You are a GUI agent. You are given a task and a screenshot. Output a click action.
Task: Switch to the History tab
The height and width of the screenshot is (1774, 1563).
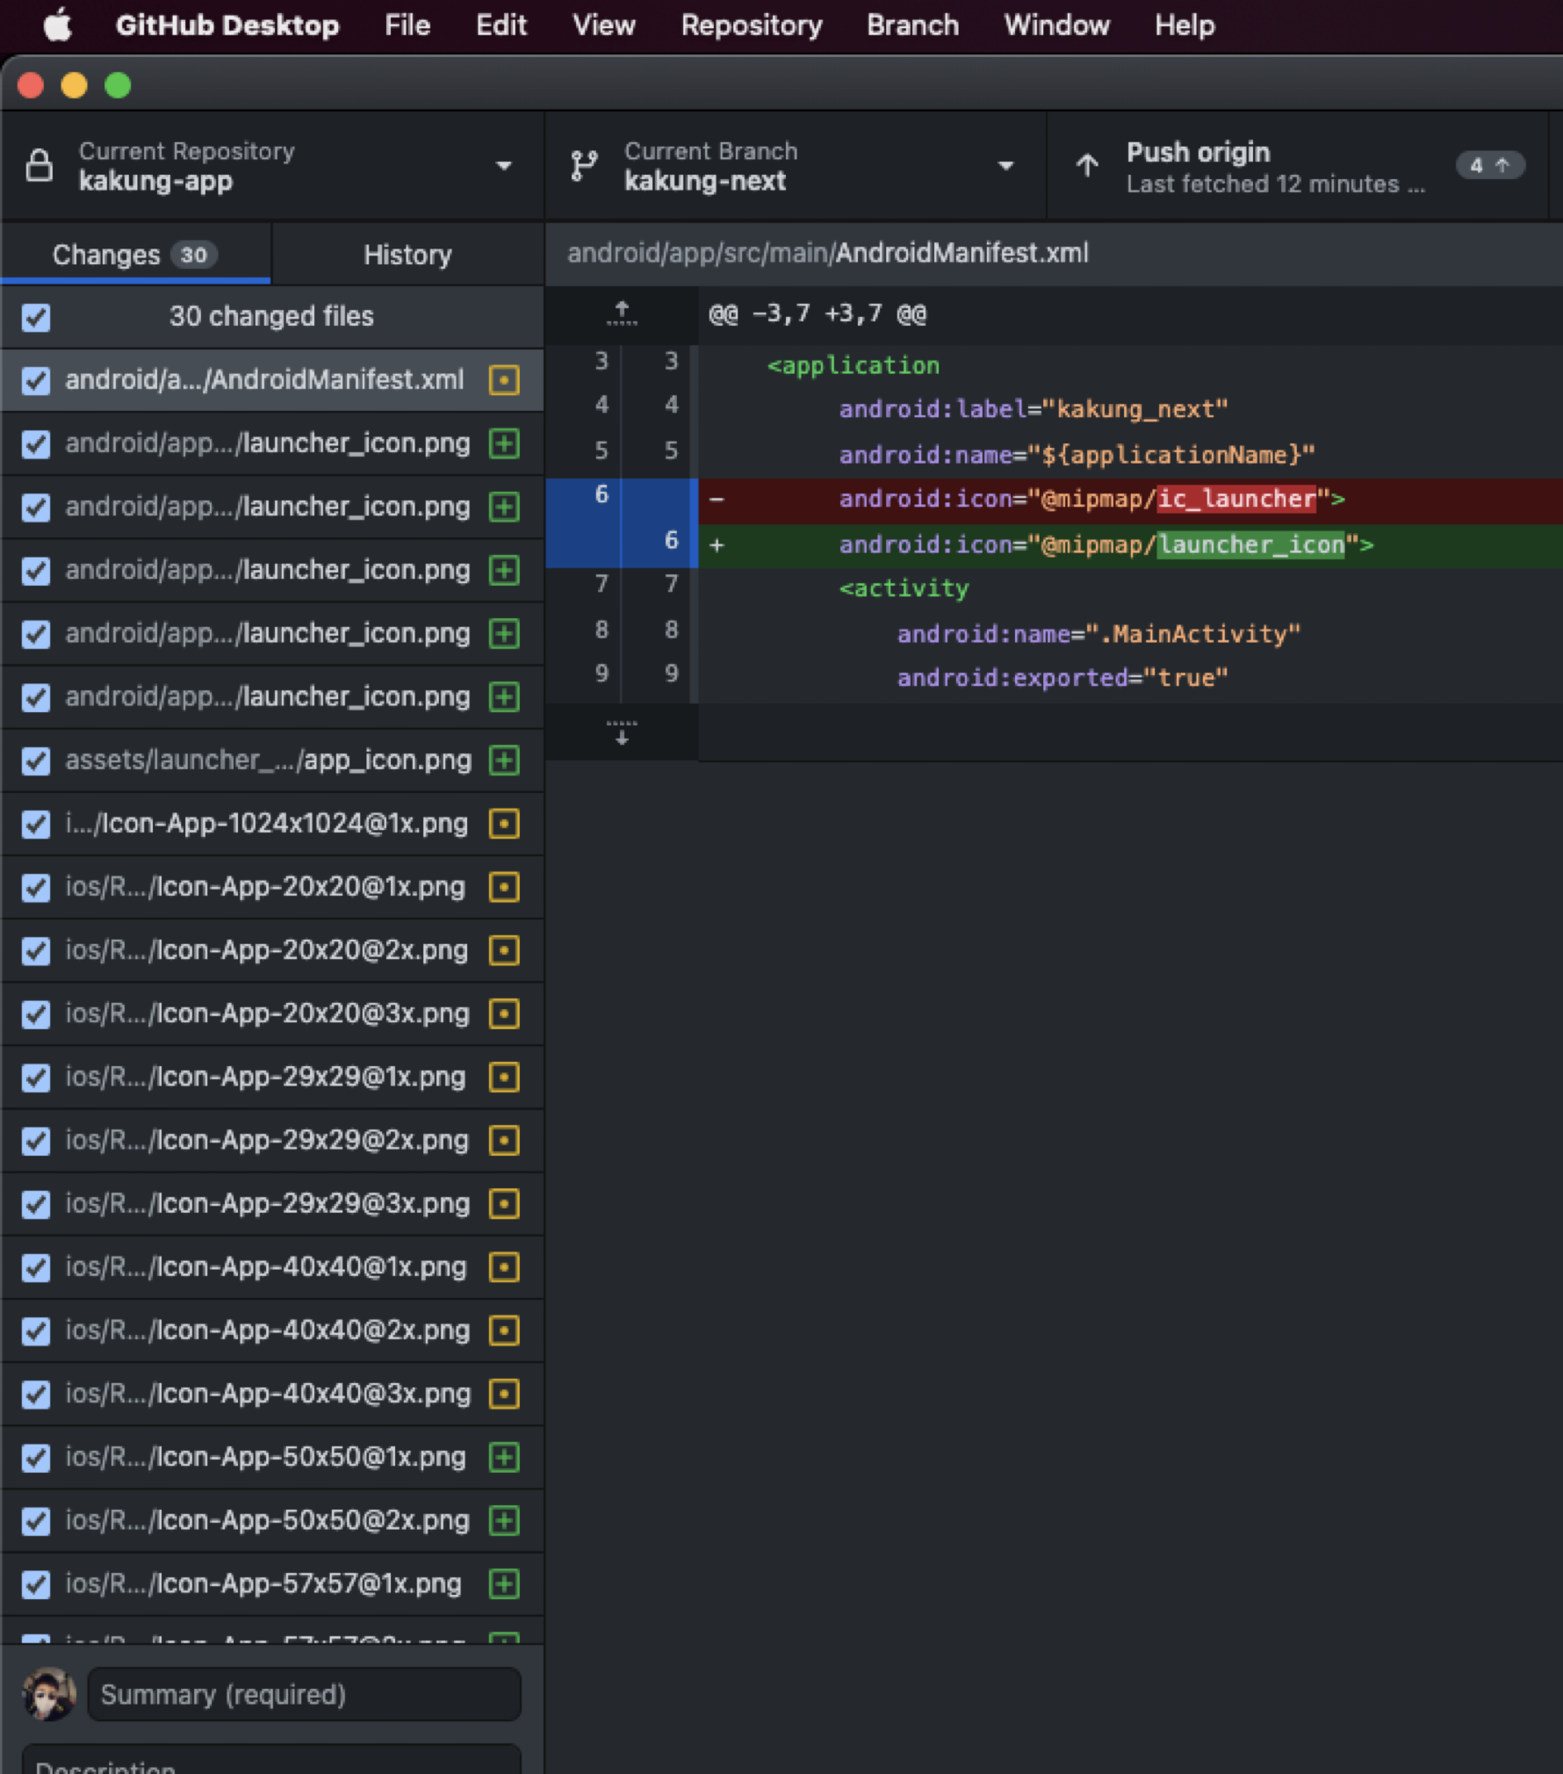pyautogui.click(x=407, y=255)
